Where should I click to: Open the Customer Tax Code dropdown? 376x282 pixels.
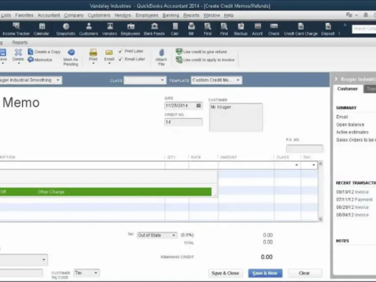coord(96,272)
